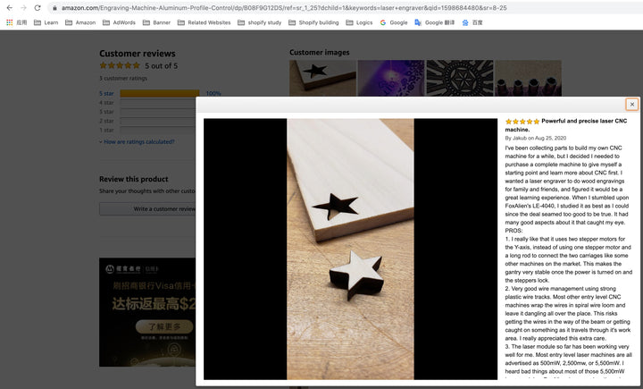Click the 5 star rating filter link
Image resolution: width=643 pixels, height=389 pixels.
pyautogui.click(x=106, y=93)
